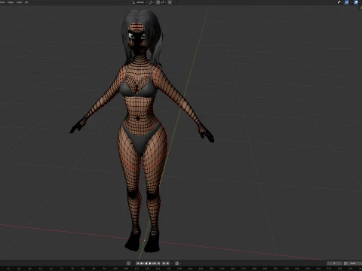Play animation in reverse
This screenshot has height=271, width=362.
146,263
